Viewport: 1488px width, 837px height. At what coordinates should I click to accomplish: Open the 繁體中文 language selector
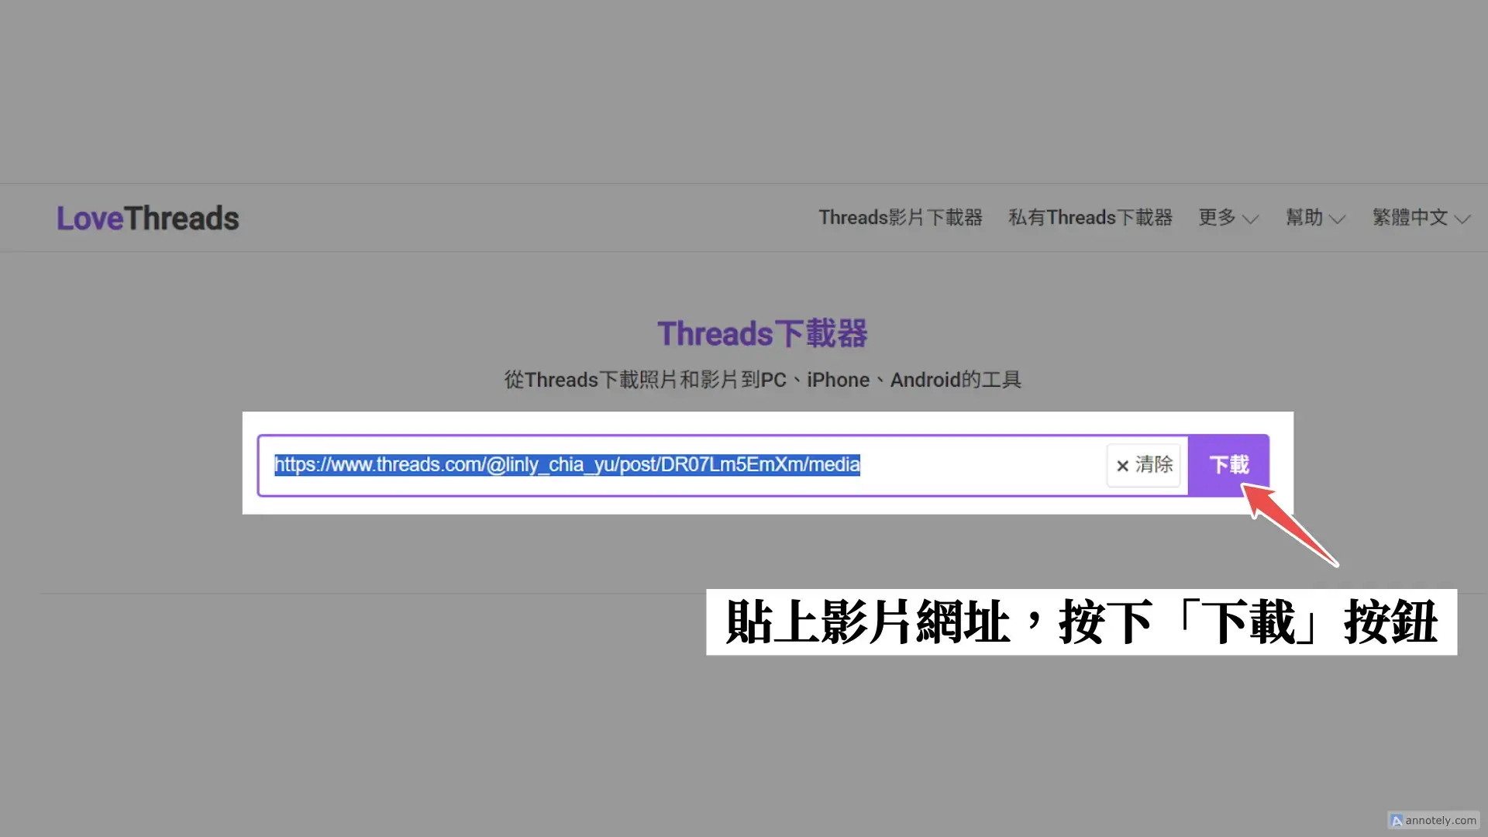point(1409,218)
